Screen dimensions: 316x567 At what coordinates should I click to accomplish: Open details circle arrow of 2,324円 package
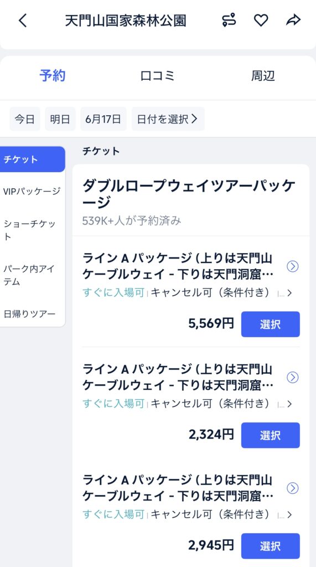pyautogui.click(x=292, y=378)
